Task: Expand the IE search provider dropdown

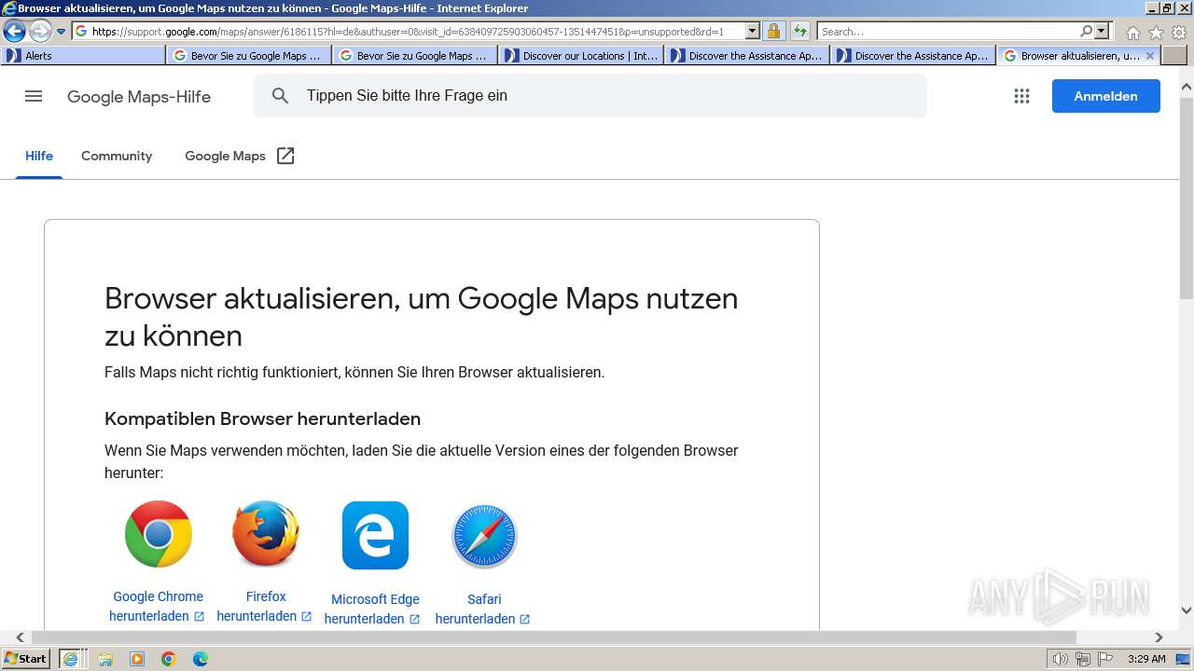Action: point(1103,31)
